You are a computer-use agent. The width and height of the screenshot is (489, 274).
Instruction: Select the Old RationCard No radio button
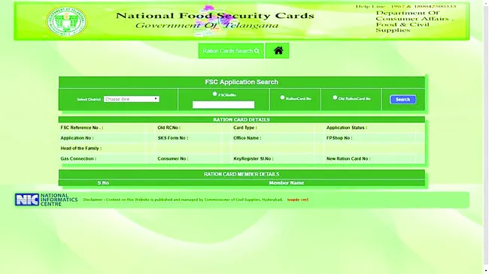(335, 98)
